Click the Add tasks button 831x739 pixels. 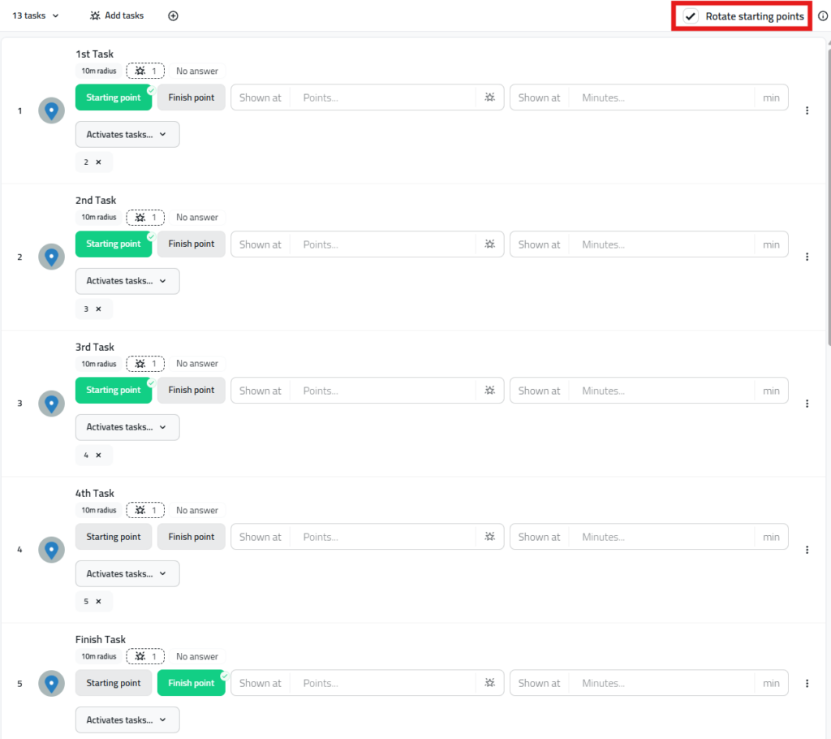tap(117, 16)
